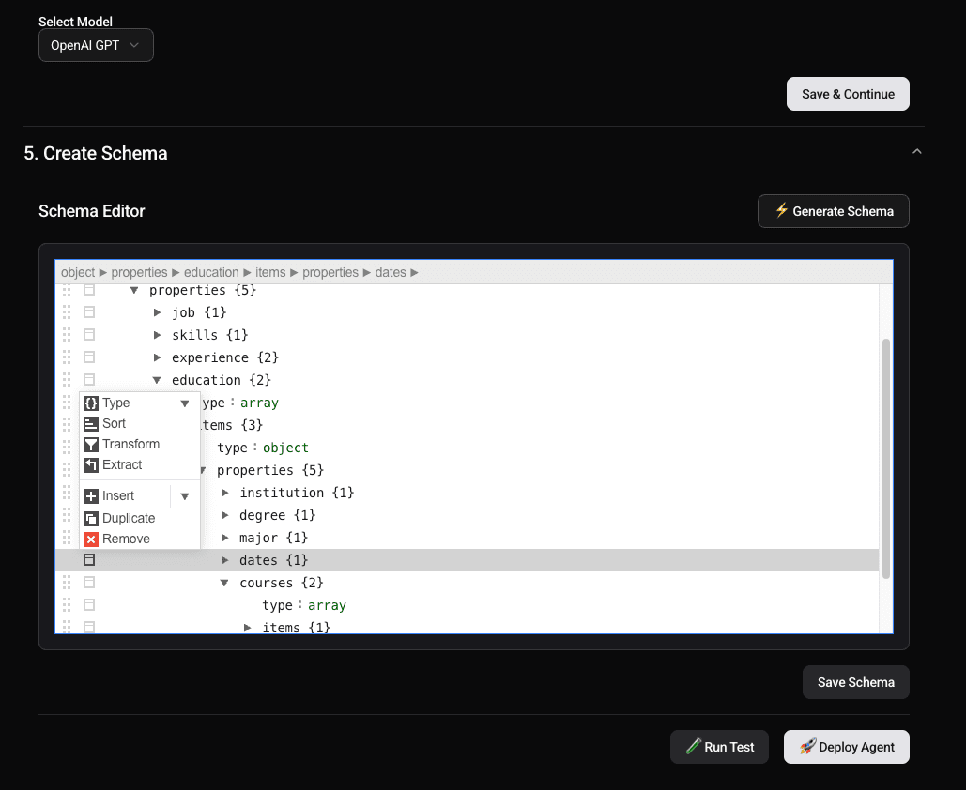The height and width of the screenshot is (790, 966).
Task: Click the Insert plus icon
Action: coord(90,495)
